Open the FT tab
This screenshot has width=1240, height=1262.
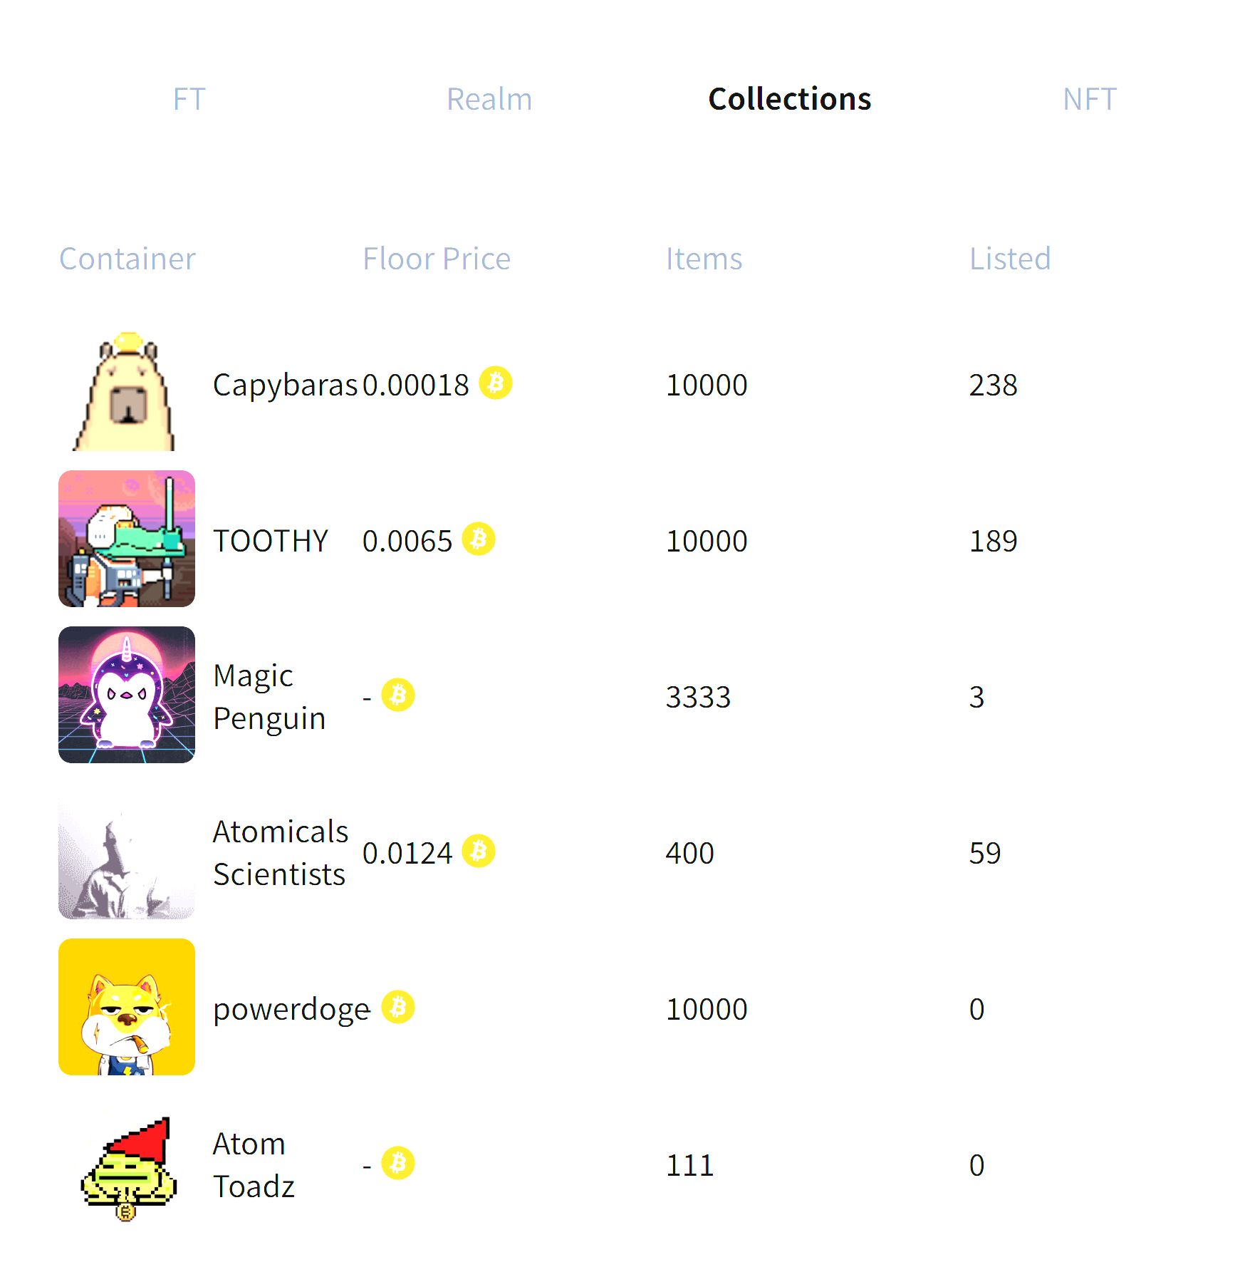coord(189,99)
